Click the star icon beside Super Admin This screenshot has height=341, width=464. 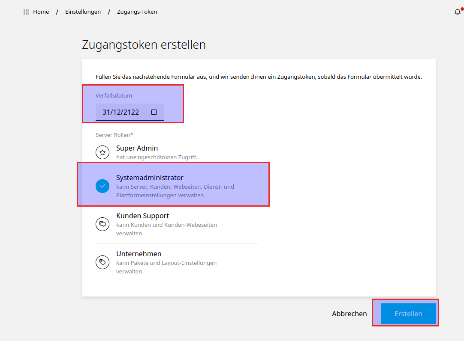(x=102, y=152)
